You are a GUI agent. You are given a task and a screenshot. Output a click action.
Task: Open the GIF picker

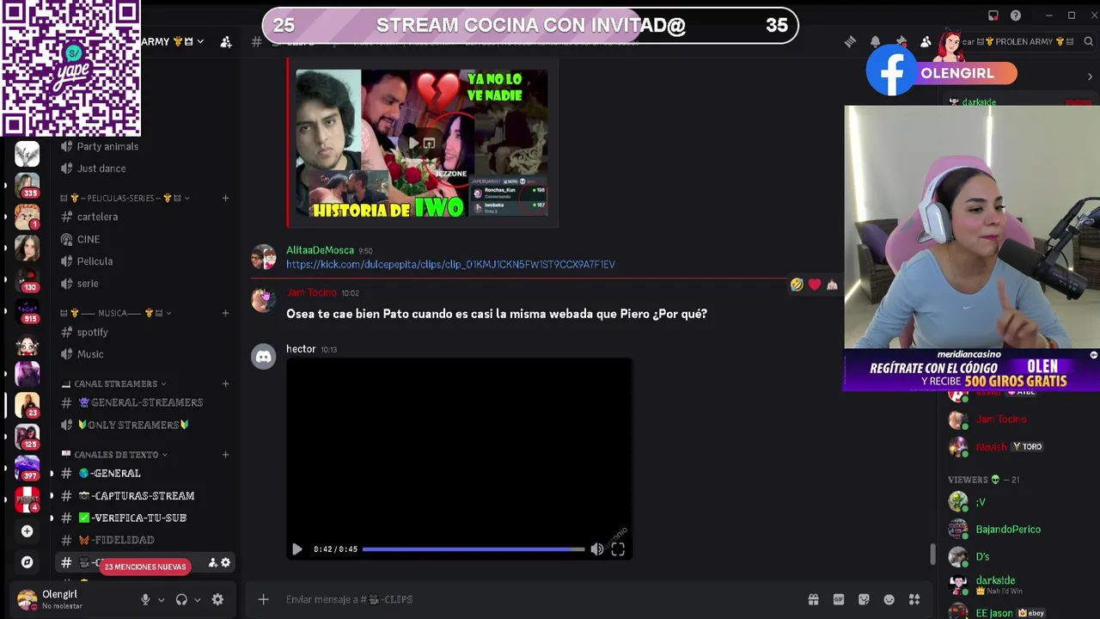coord(839,599)
